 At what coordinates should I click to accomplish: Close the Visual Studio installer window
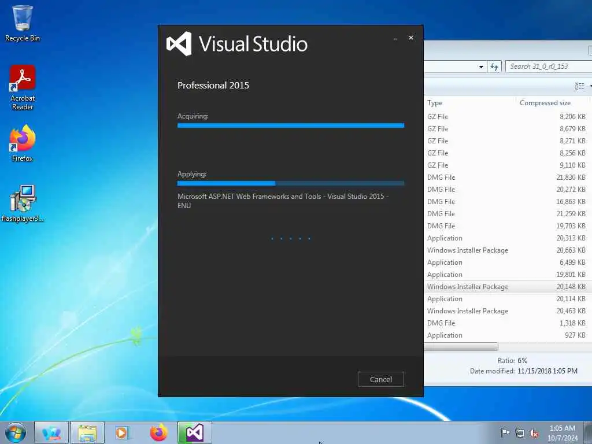[x=411, y=38]
